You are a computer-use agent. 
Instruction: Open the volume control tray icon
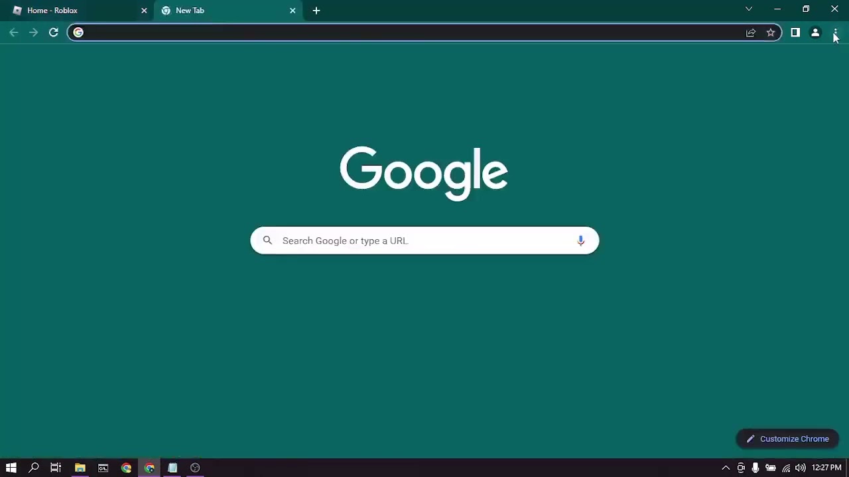coord(801,468)
